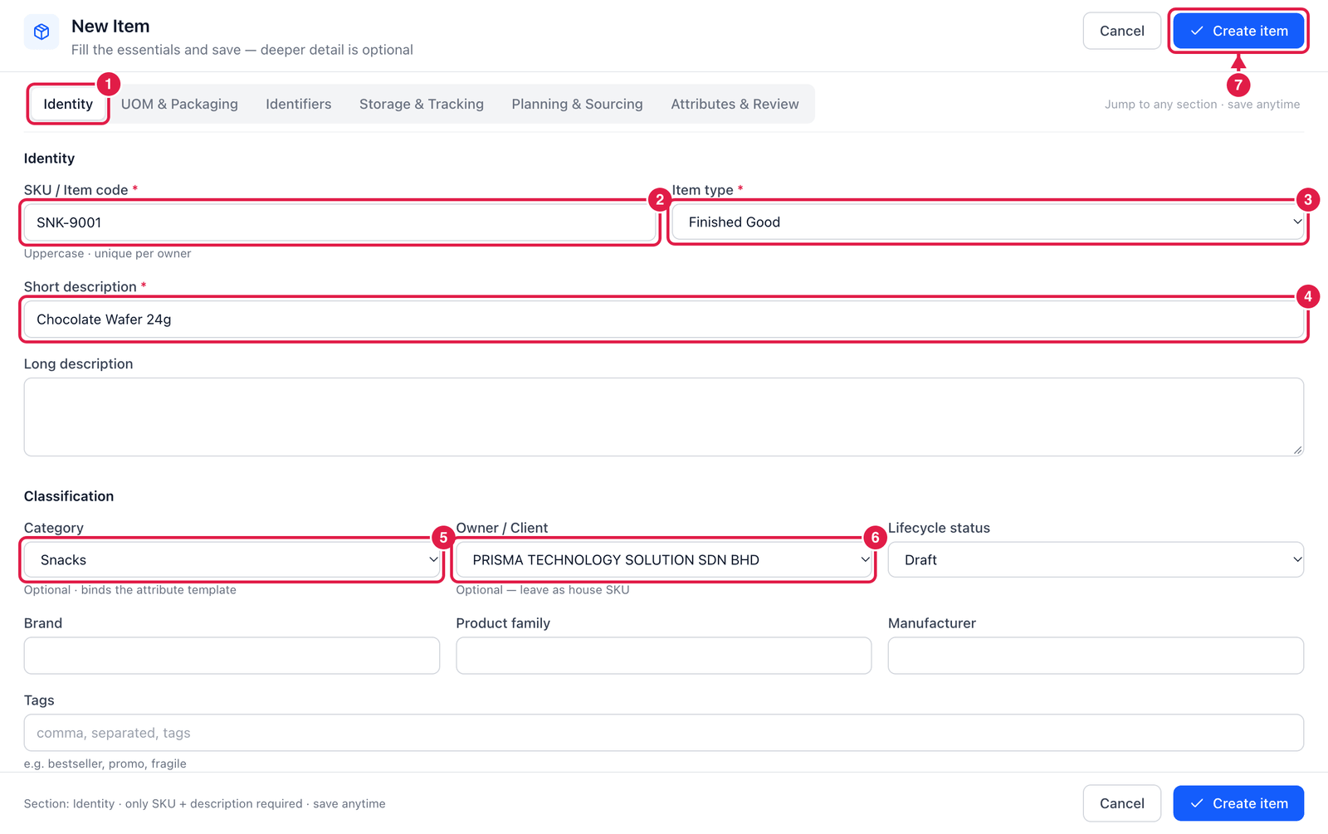
Task: Open the Owner / Client dropdown
Action: (664, 560)
